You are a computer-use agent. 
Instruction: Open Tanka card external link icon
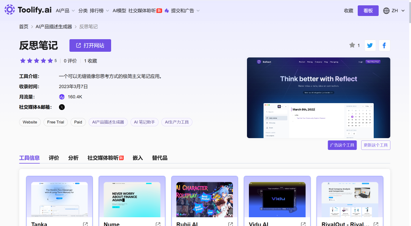click(86, 224)
